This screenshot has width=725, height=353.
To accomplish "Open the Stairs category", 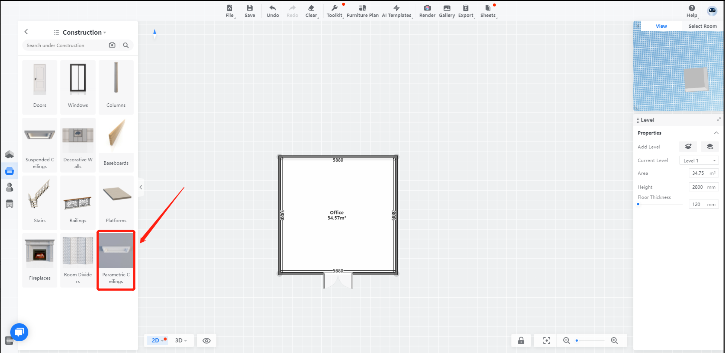I will (39, 202).
